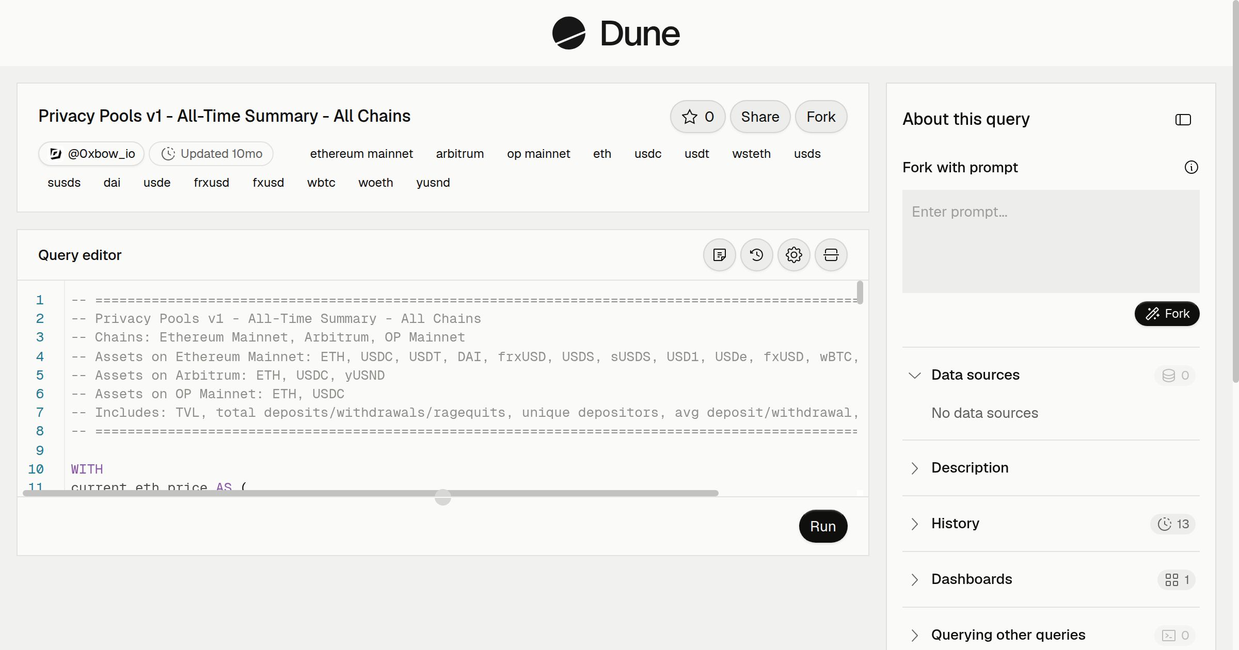Click the editor horizontal scrollbar
The height and width of the screenshot is (650, 1239).
(x=371, y=493)
